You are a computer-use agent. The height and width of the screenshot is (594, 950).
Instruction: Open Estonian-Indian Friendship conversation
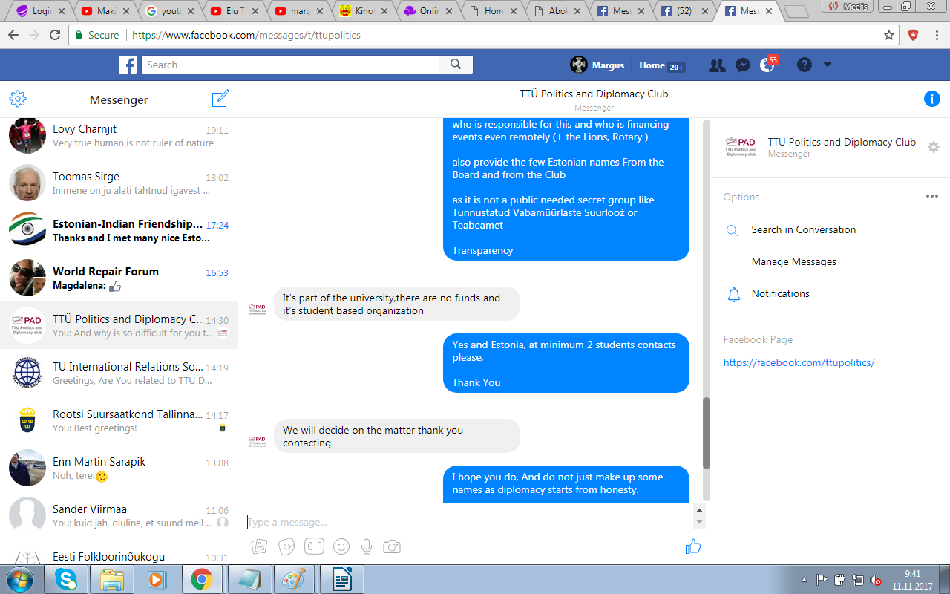coord(119,230)
